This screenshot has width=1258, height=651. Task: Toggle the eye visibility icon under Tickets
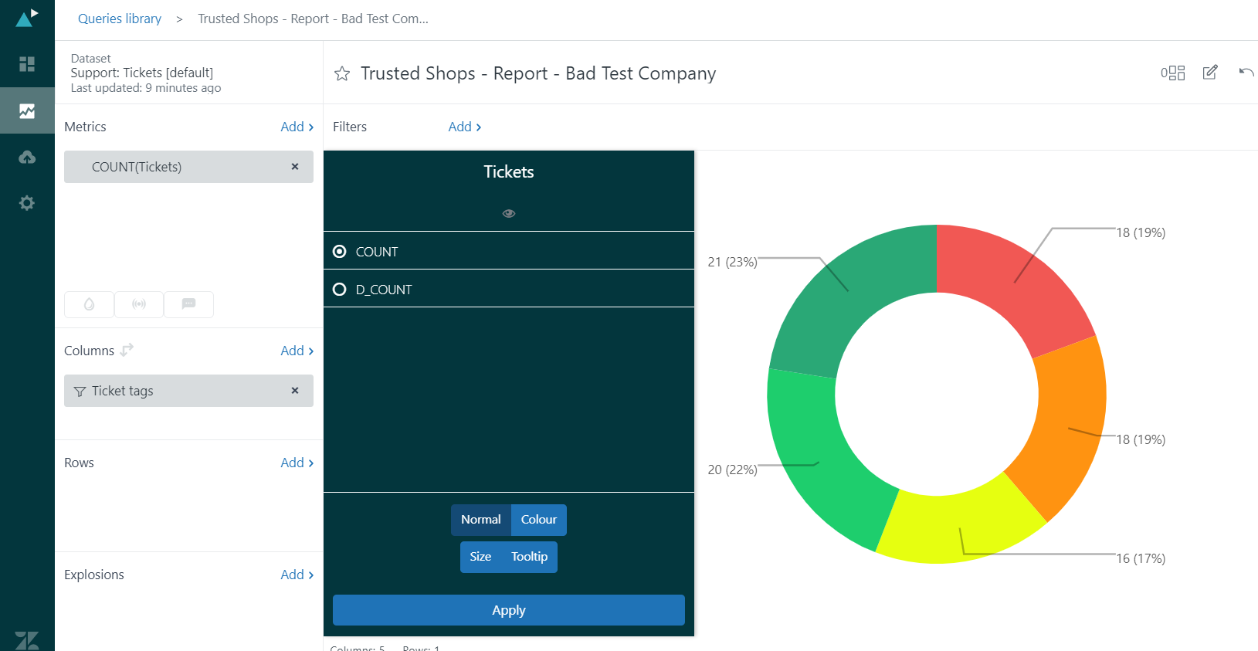click(x=509, y=213)
